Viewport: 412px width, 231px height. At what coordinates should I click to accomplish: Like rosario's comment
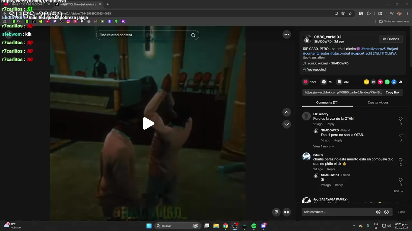point(401,160)
